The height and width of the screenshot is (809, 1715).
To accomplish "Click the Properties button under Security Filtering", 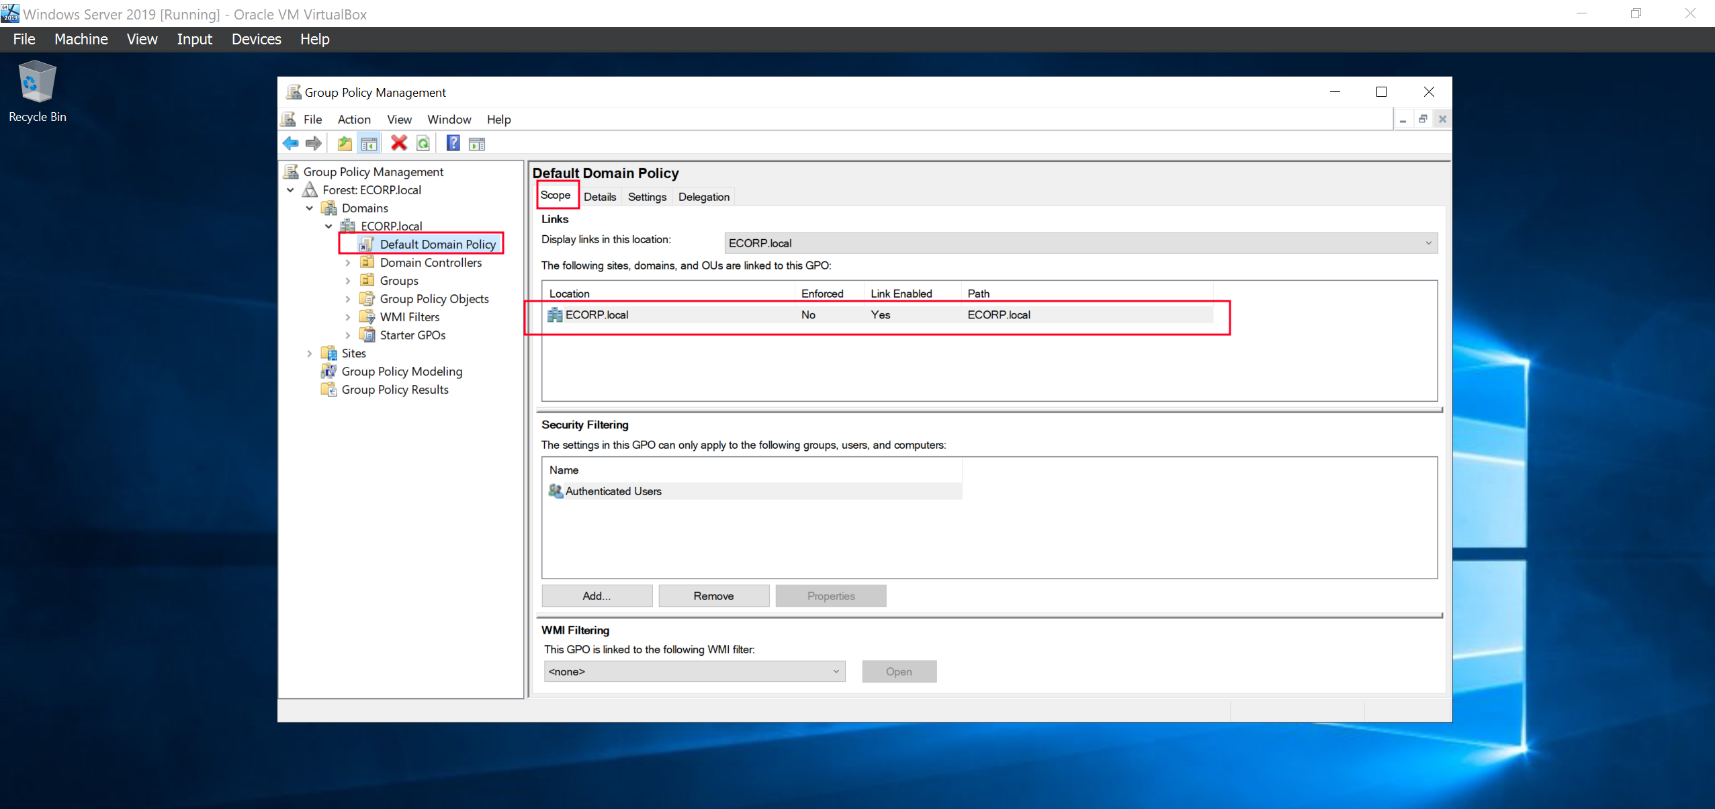I will (831, 596).
